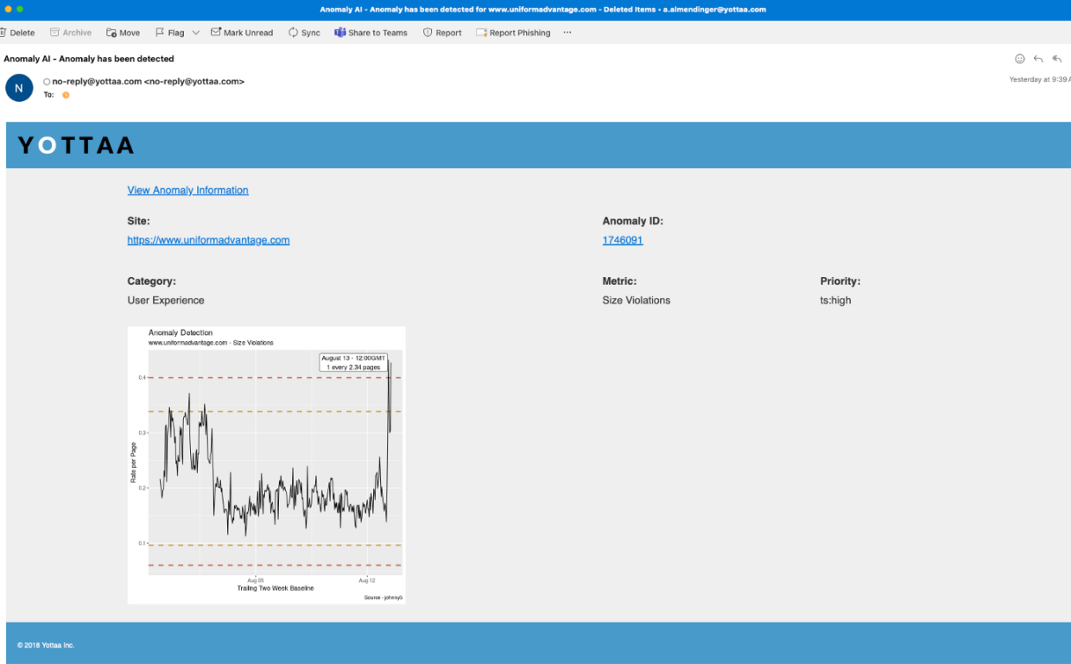Open the Report option
The image size is (1071, 664).
pyautogui.click(x=442, y=33)
